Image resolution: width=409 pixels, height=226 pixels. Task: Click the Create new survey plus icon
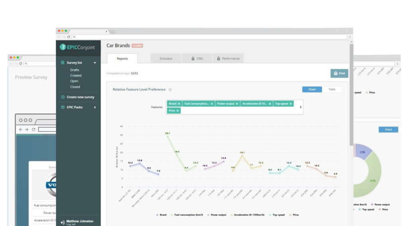[63, 97]
